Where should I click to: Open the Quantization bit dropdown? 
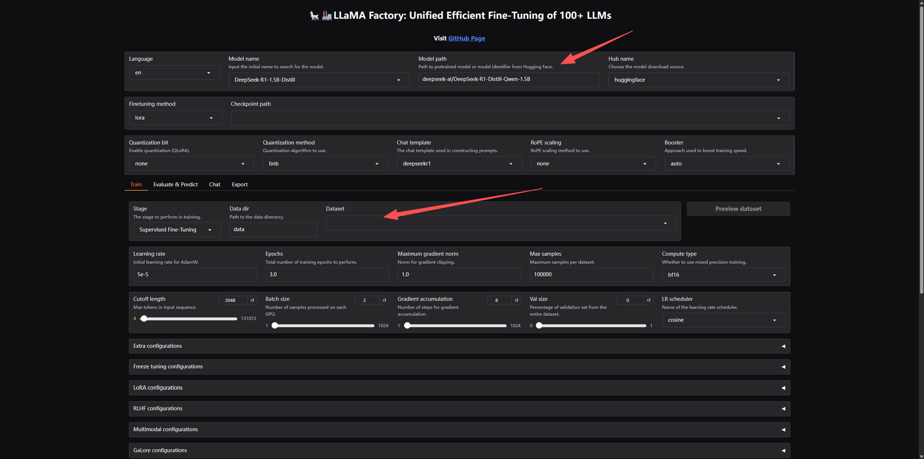[x=191, y=164]
